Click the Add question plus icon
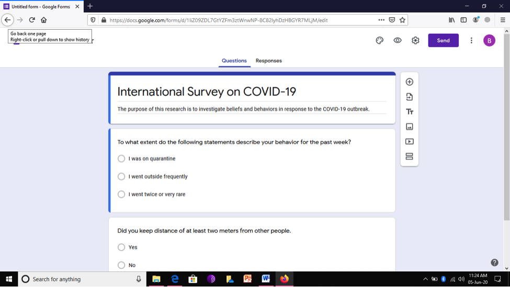This screenshot has width=510, height=287. tap(409, 82)
